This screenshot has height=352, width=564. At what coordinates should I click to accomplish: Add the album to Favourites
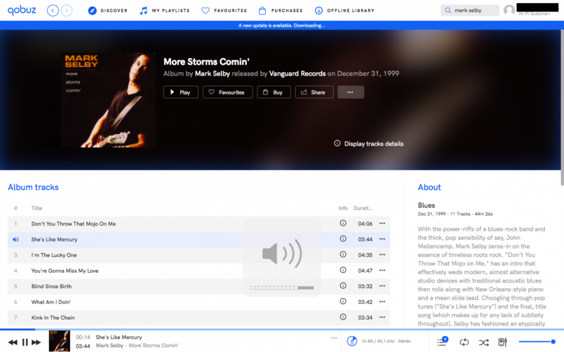pos(227,92)
